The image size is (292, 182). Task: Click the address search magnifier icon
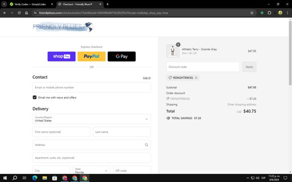(146, 145)
